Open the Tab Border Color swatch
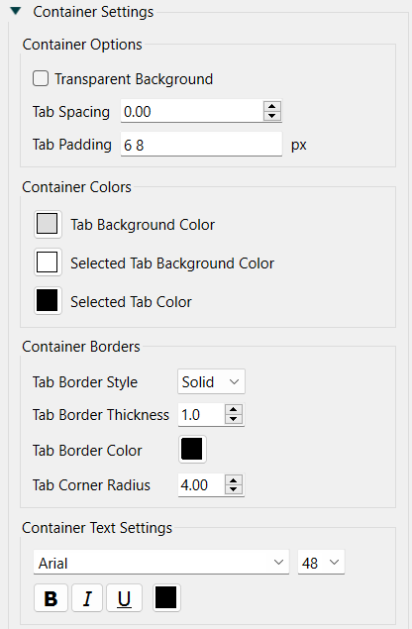The width and height of the screenshot is (412, 629). [x=192, y=449]
